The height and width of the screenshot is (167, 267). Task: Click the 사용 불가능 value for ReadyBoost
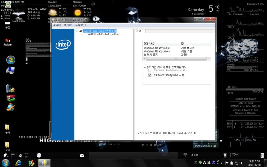pyautogui.click(x=188, y=48)
